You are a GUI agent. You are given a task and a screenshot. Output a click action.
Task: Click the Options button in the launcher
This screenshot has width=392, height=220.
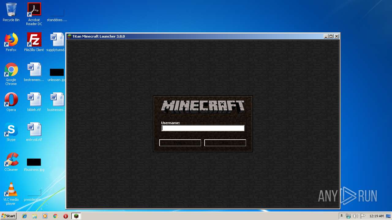point(180,143)
